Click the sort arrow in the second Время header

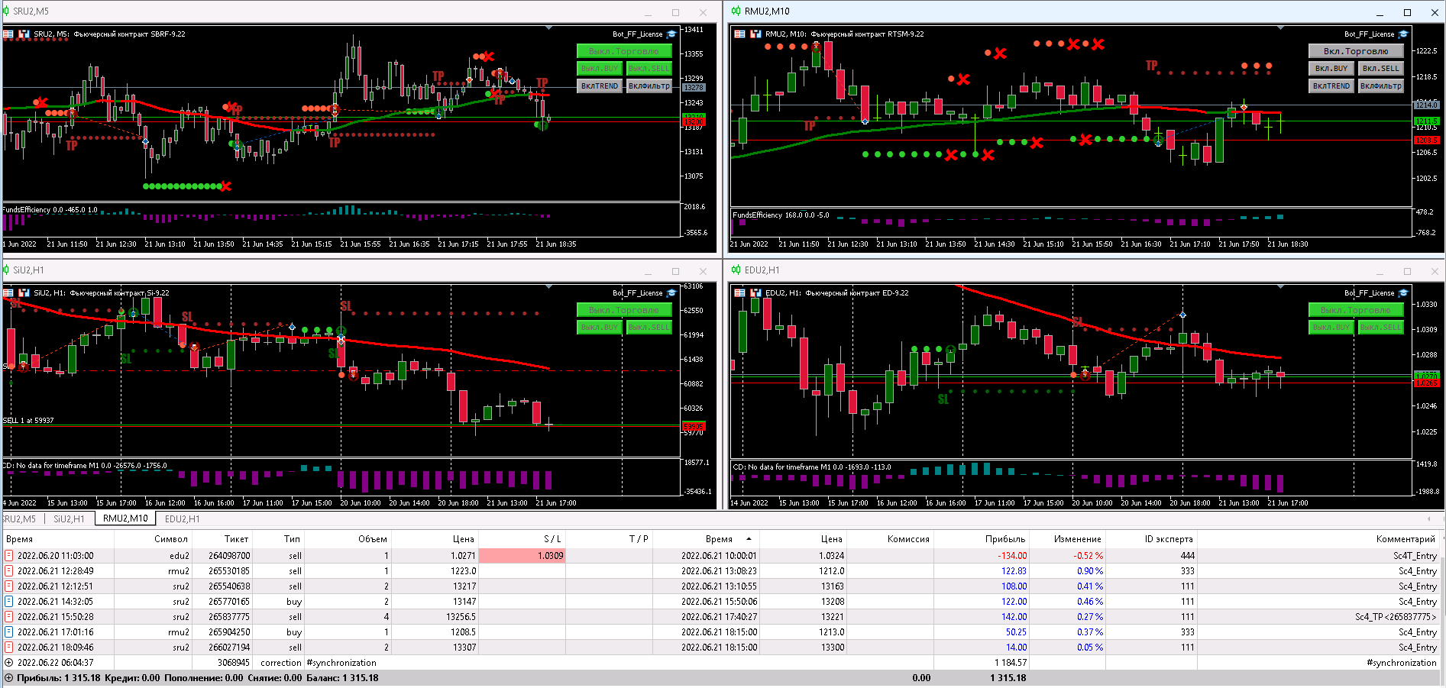[x=749, y=539]
